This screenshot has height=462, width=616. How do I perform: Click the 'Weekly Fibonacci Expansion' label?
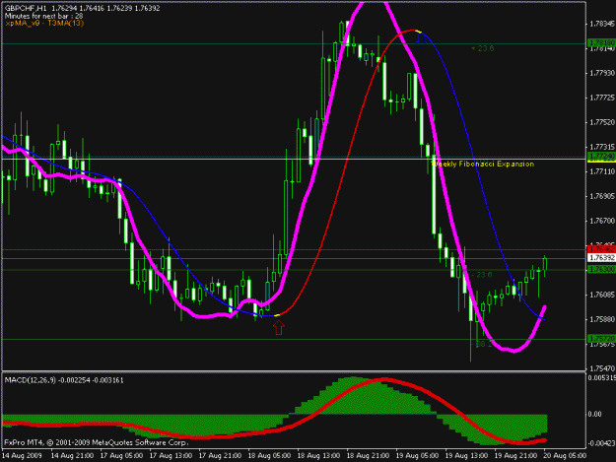pyautogui.click(x=483, y=164)
